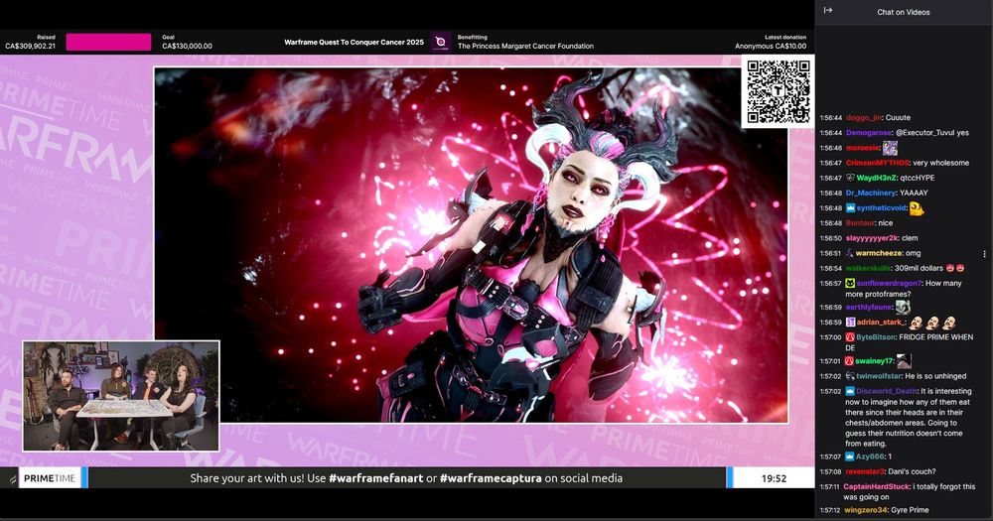Jump to timestamp 1:57:07 beside Azy666
This screenshot has width=993, height=521.
coord(830,457)
